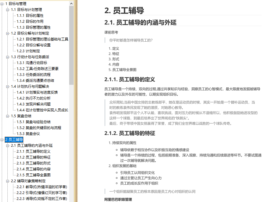Click quote '你平时都是怎样辅导员工的?'
The image size is (263, 202).
coord(131,40)
